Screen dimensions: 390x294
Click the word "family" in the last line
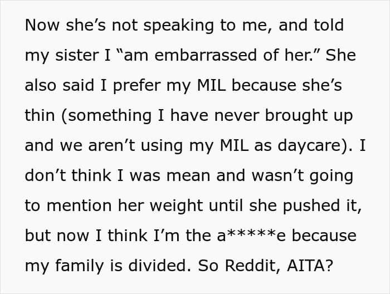point(79,266)
